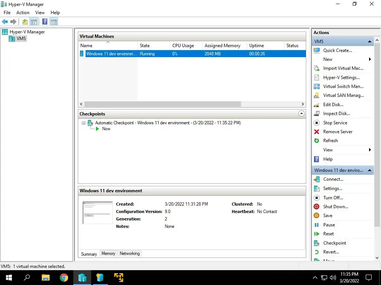381x285 pixels.
Task: Click the Back arrow toolbar icon
Action: coord(5,22)
